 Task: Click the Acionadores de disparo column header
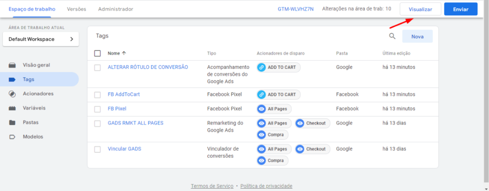(281, 53)
